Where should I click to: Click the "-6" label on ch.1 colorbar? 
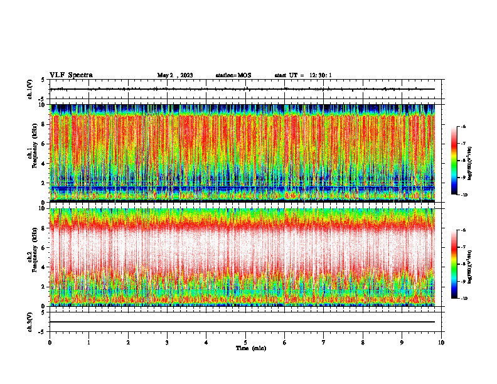(x=463, y=126)
